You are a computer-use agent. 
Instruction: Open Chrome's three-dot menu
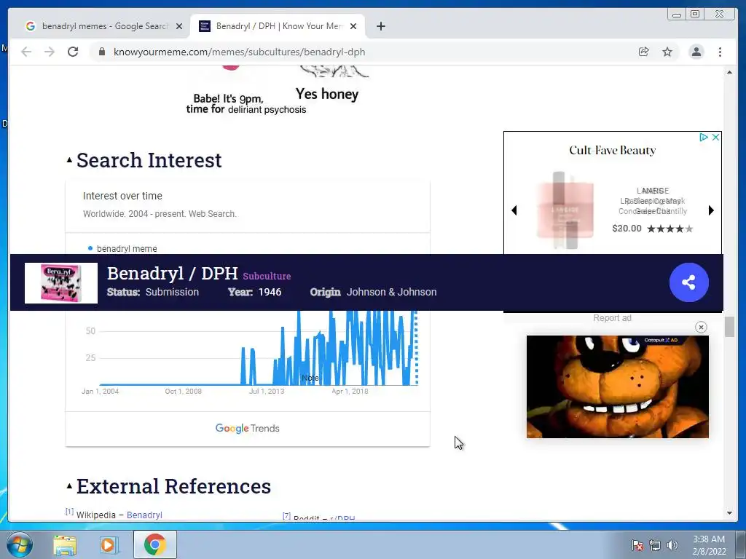(x=720, y=52)
